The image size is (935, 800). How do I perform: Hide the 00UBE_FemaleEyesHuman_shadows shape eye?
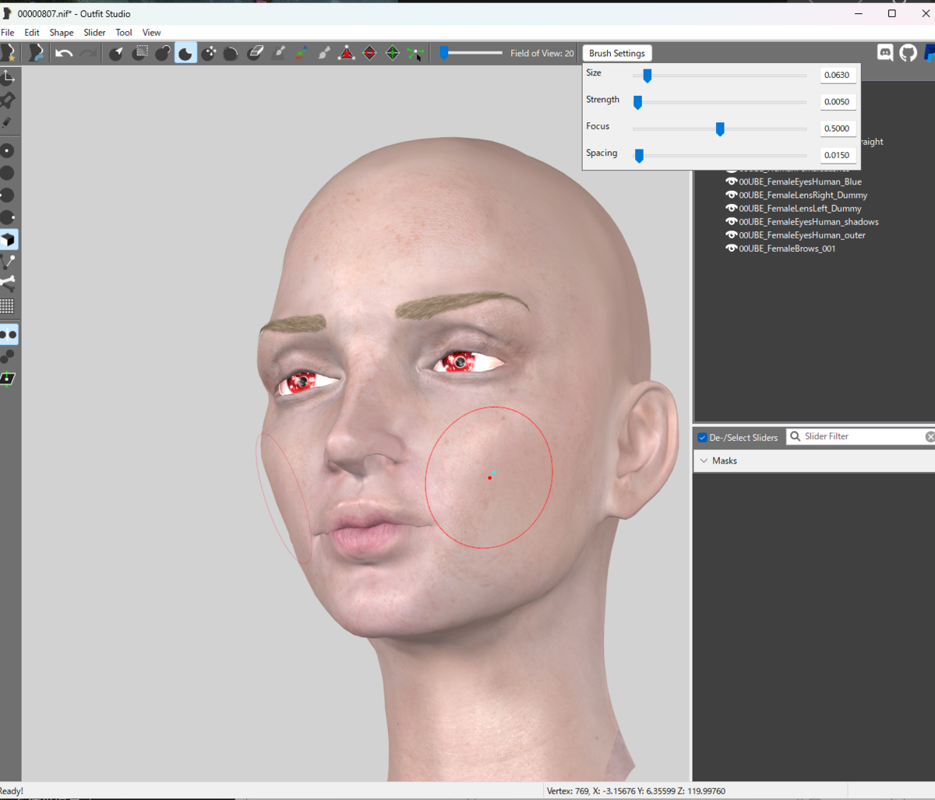[x=732, y=222]
